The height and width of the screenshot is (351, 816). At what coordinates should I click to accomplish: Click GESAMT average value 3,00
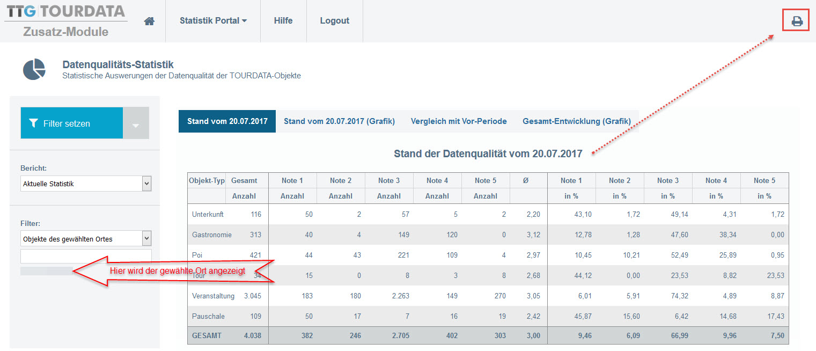pos(533,336)
